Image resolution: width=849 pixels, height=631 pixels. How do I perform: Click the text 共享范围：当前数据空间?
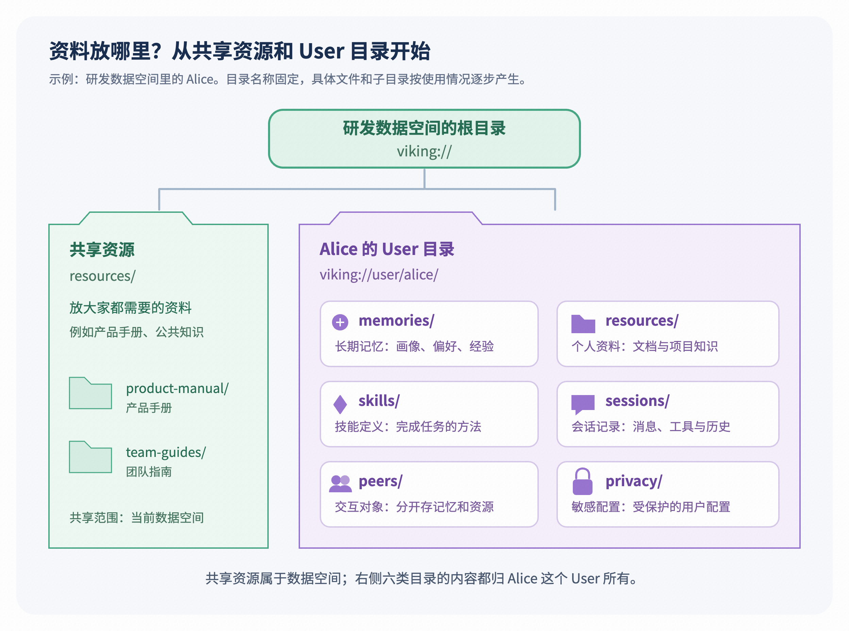click(x=136, y=517)
